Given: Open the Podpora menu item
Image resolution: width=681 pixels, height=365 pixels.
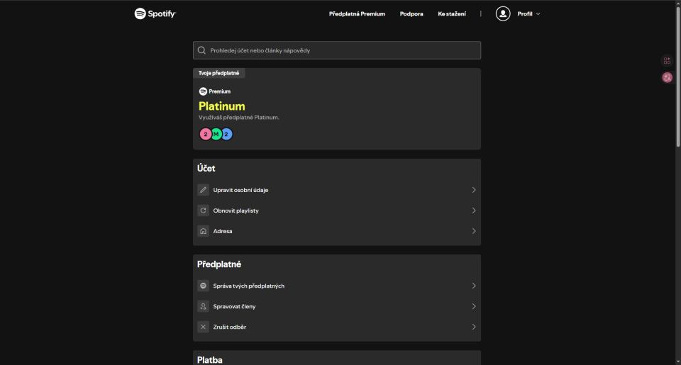Looking at the screenshot, I should tap(411, 14).
